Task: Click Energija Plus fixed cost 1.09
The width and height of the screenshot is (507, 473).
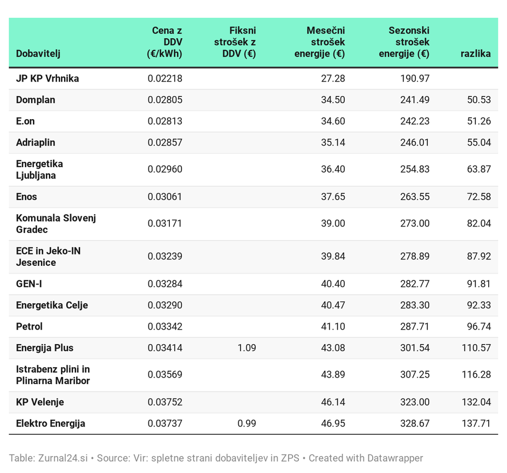Action: coord(246,348)
